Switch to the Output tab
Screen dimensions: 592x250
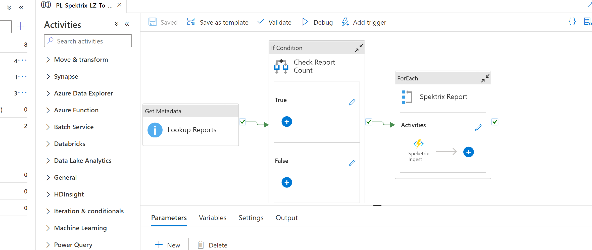point(287,218)
